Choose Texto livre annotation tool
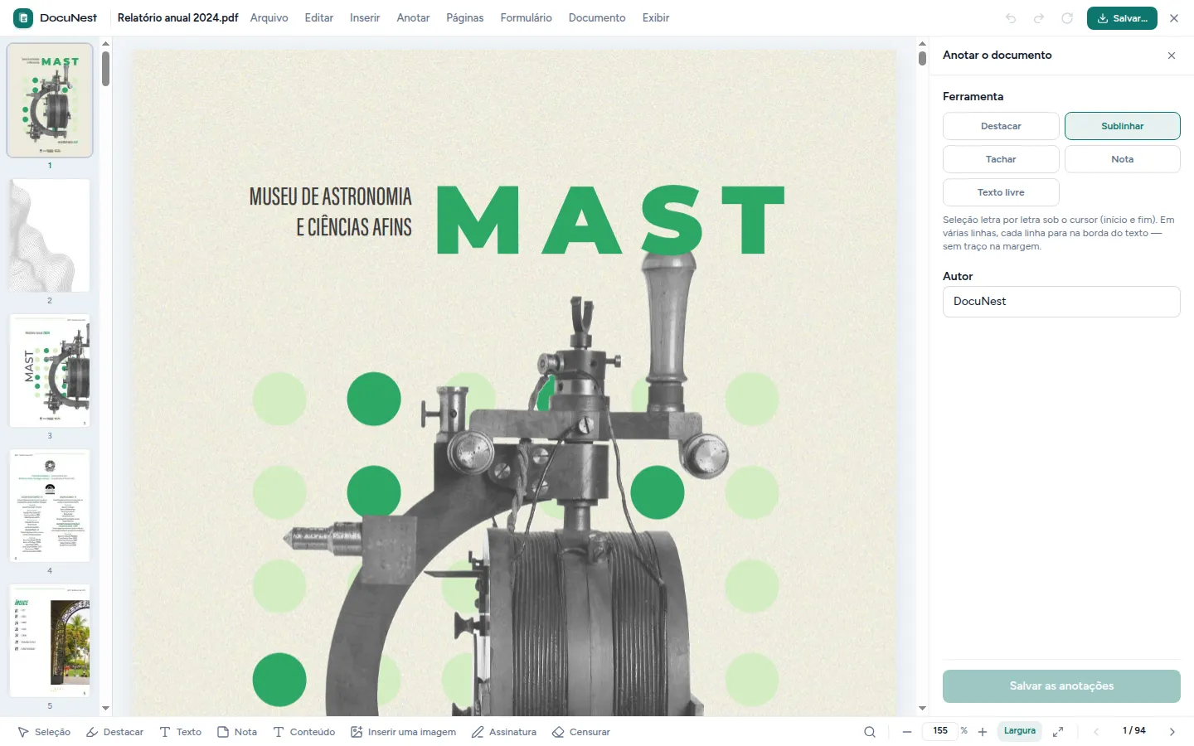 click(x=1001, y=192)
